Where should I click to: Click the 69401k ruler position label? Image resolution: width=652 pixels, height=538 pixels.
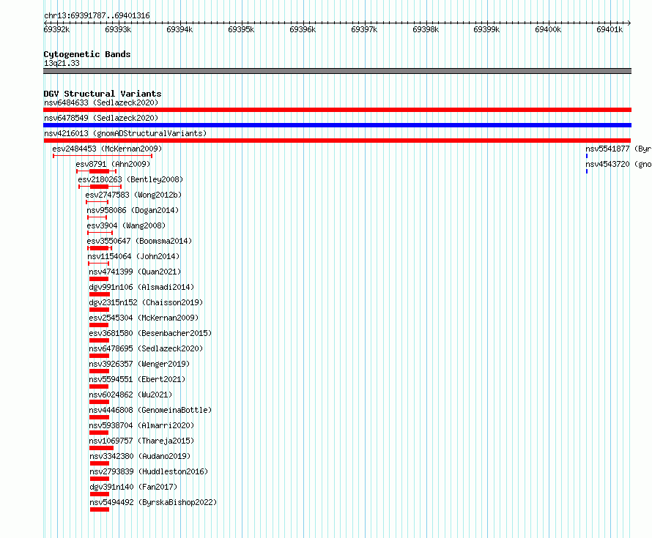pyautogui.click(x=610, y=29)
